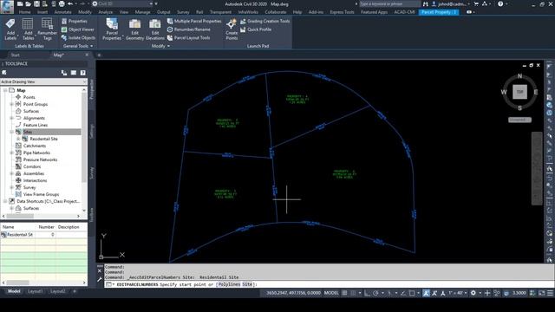Expand the General Tools panel arrow
Screen dimensions: 555x312
[x=92, y=46]
